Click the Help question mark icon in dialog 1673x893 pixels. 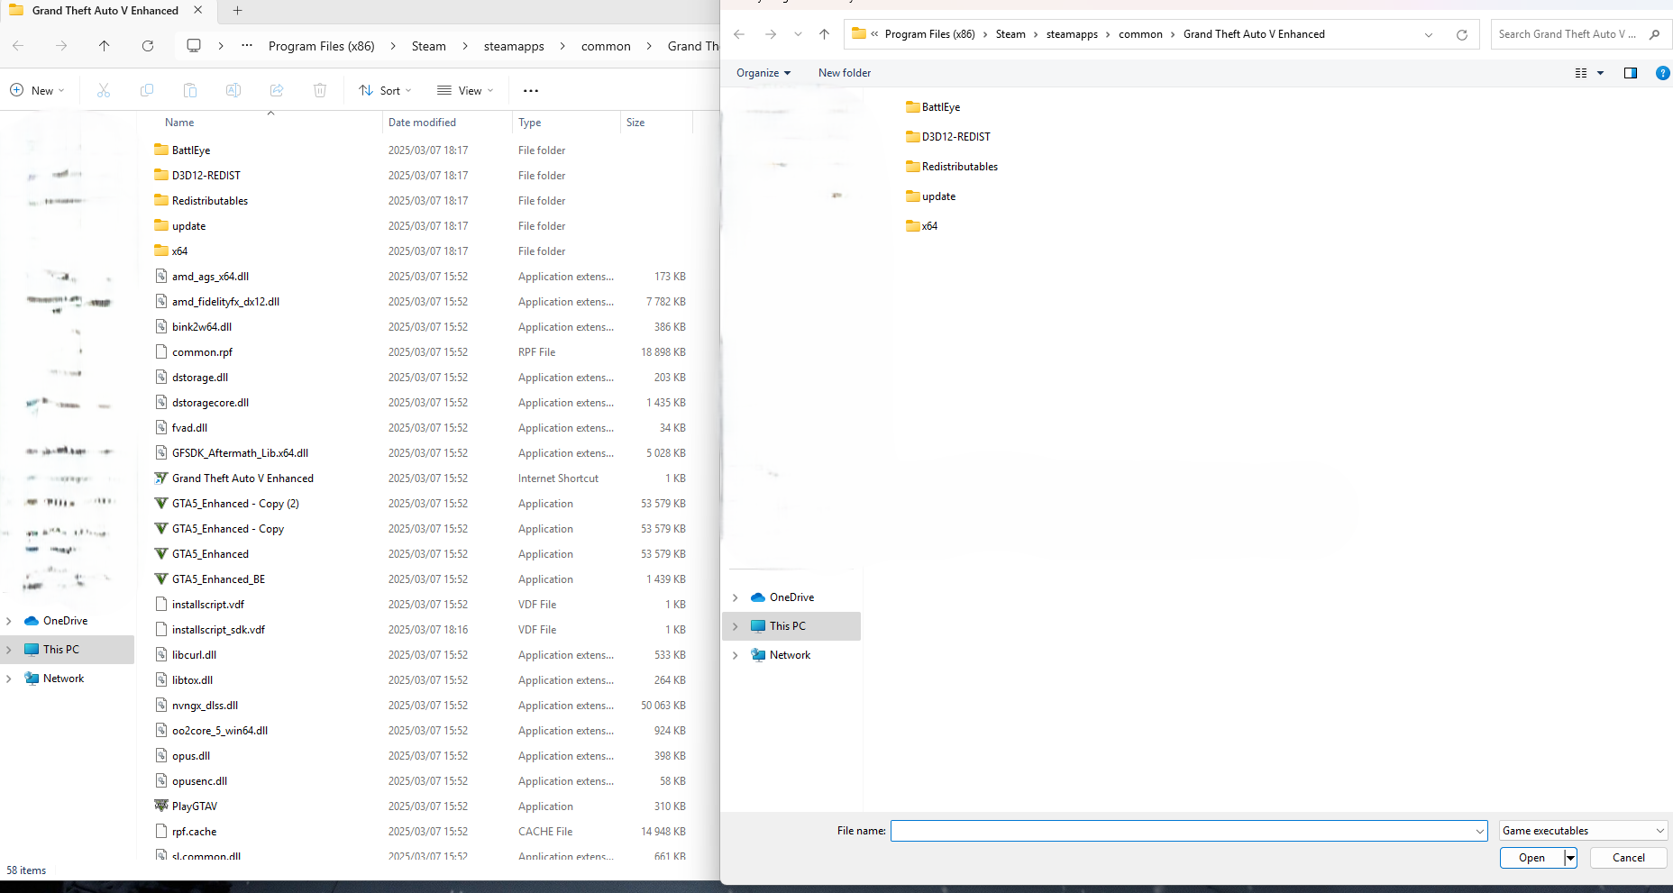[1663, 73]
